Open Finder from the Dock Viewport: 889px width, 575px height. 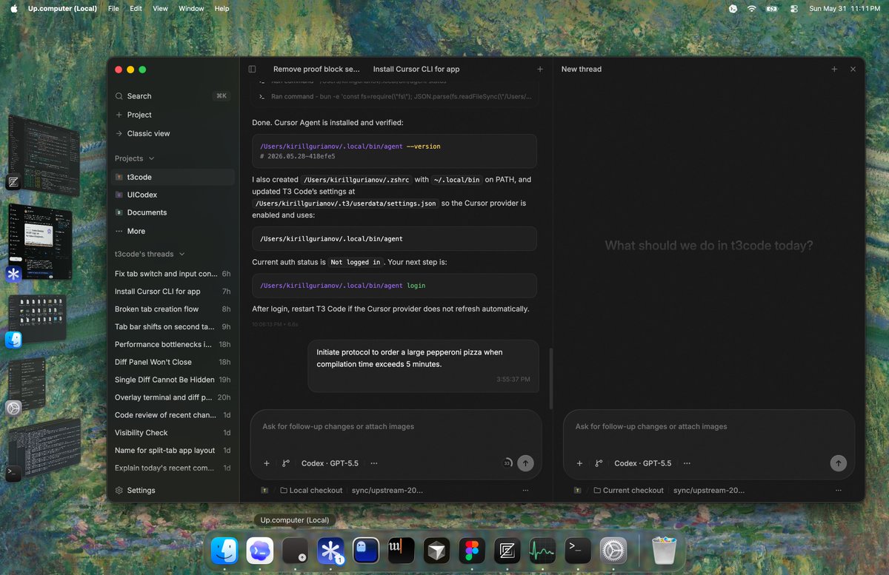pos(224,551)
